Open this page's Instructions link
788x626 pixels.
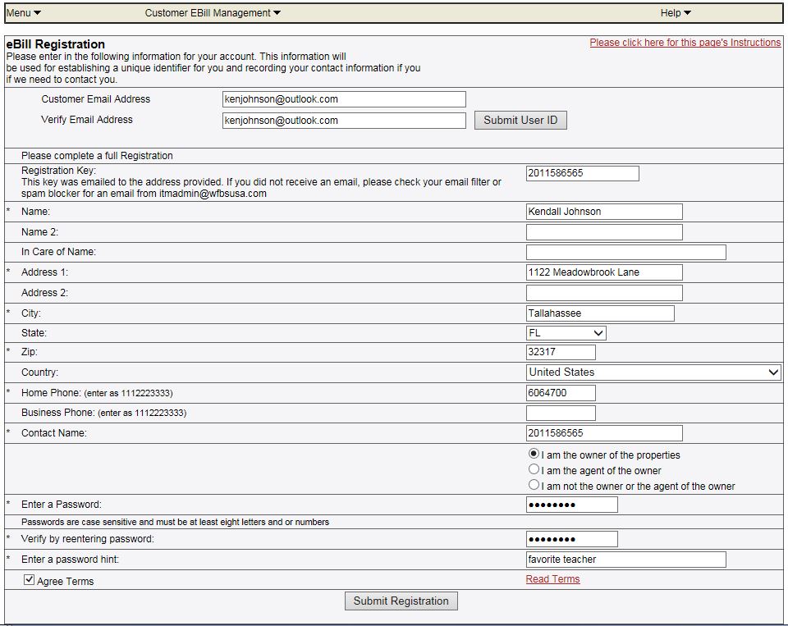click(685, 43)
